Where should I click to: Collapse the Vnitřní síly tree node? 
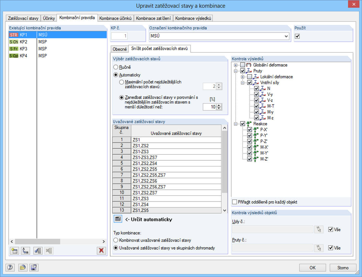[243, 83]
